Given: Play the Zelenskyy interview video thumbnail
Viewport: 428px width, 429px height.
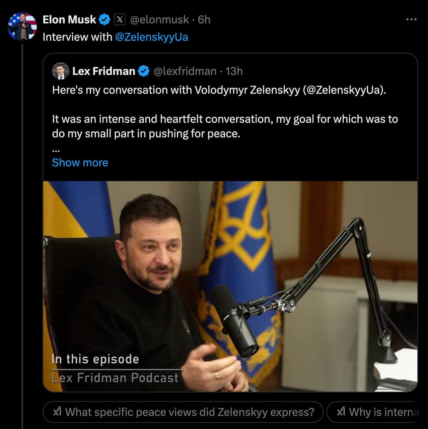Looking at the screenshot, I should tap(230, 286).
